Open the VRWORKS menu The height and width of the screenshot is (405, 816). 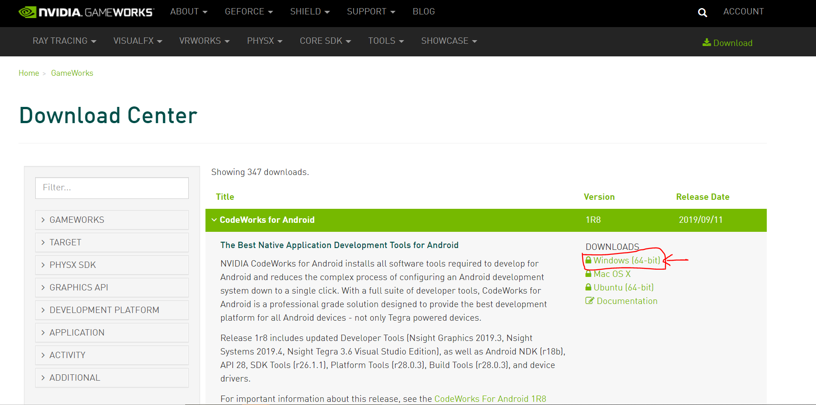(x=205, y=41)
